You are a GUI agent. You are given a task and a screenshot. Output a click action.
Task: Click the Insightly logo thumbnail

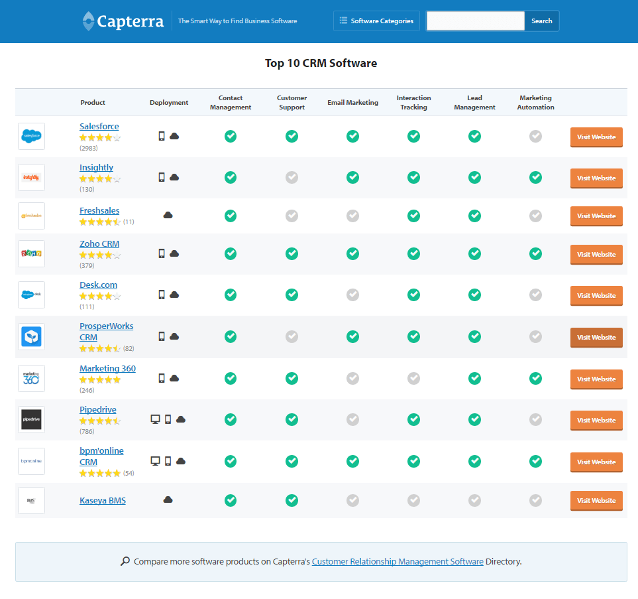31,177
